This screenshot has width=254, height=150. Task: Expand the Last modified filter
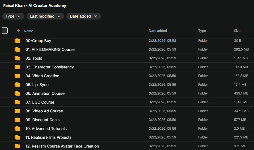click(45, 16)
